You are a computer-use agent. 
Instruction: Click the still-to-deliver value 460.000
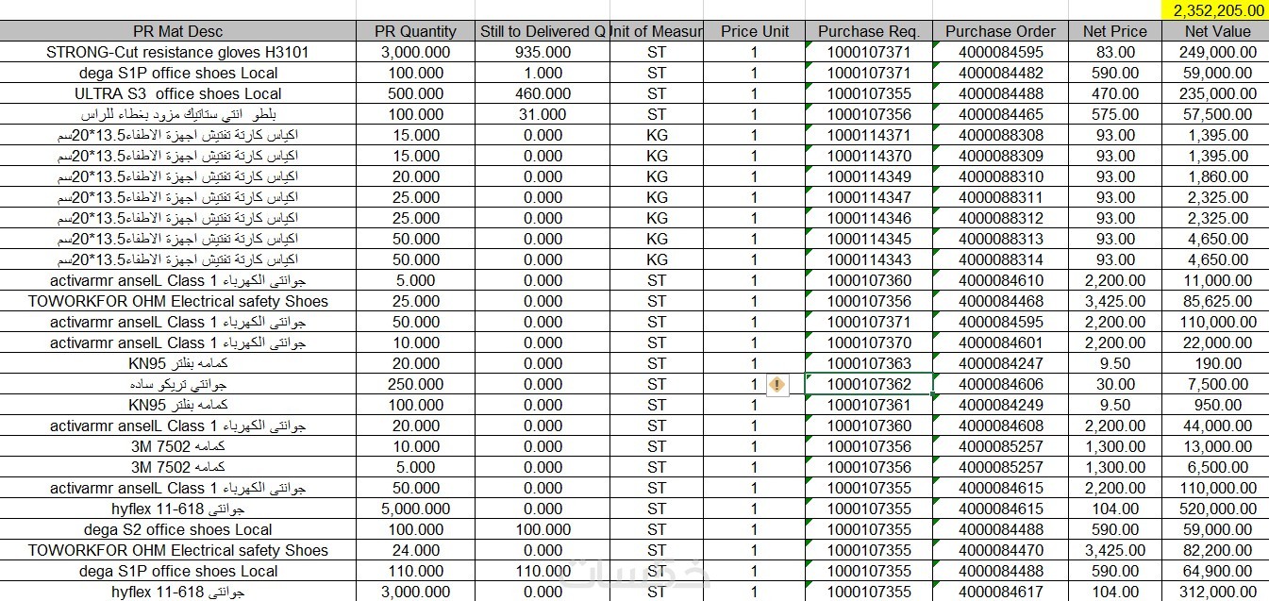click(543, 93)
